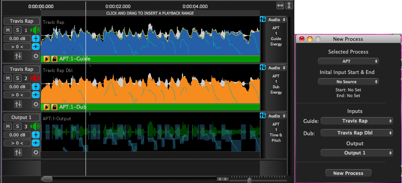Click the vertical fit arrows icon at top right
Screen dimensions: 402x183
pos(289,5)
